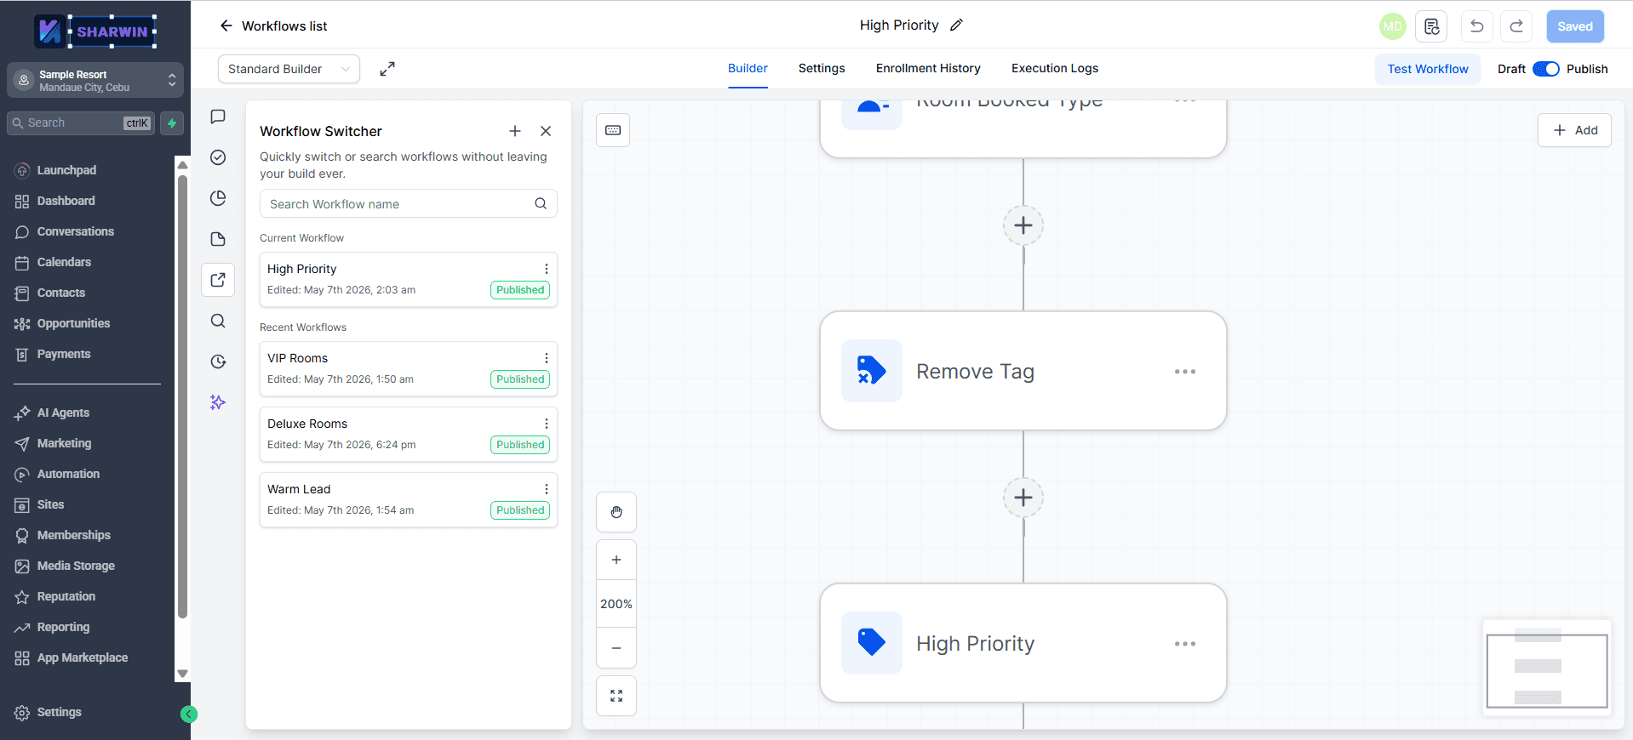The image size is (1633, 740).
Task: Switch to the Enrollment History tab
Action: point(928,68)
